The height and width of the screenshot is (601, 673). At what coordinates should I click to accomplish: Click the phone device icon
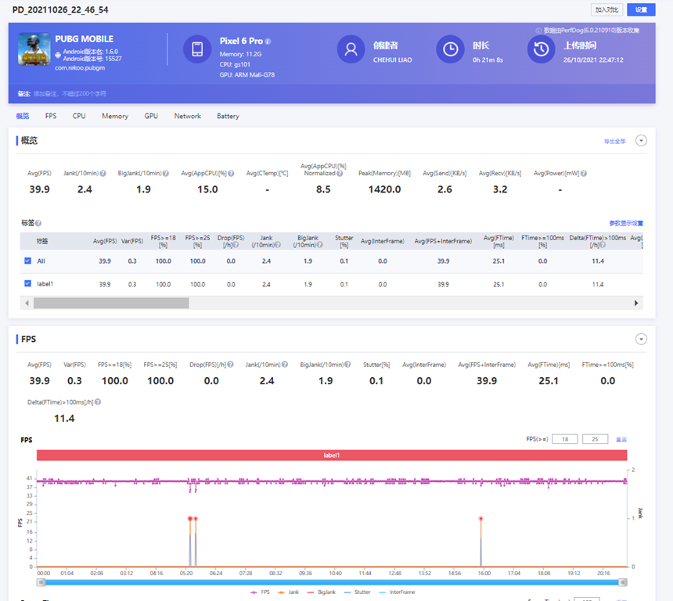click(x=197, y=49)
